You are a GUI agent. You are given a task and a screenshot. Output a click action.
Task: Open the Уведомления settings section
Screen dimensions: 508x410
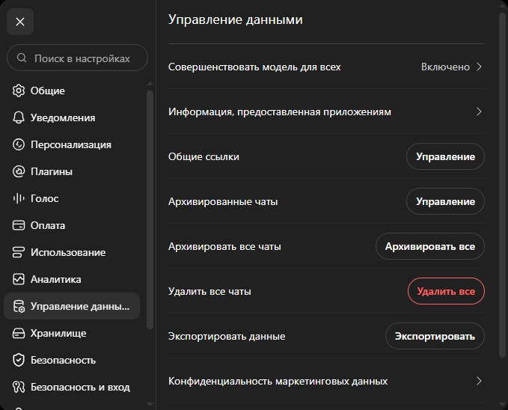pos(72,117)
